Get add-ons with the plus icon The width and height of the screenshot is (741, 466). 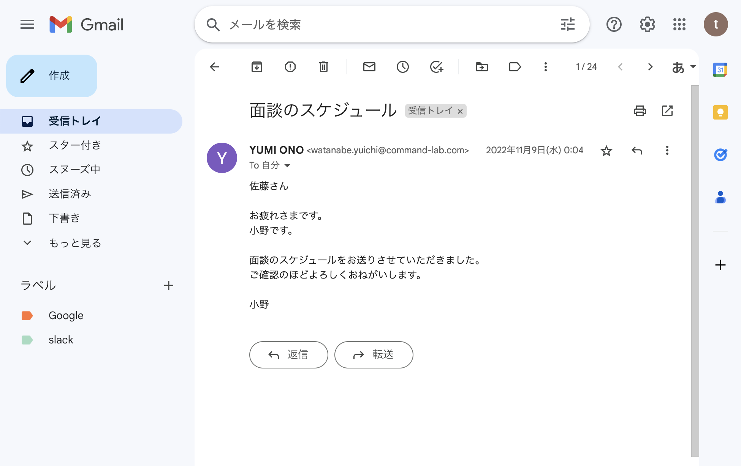click(x=720, y=265)
